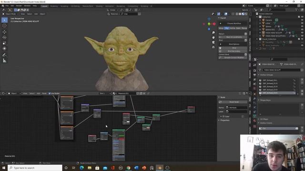Open the Render menu
The width and height of the screenshot is (305, 171).
coord(19,6)
